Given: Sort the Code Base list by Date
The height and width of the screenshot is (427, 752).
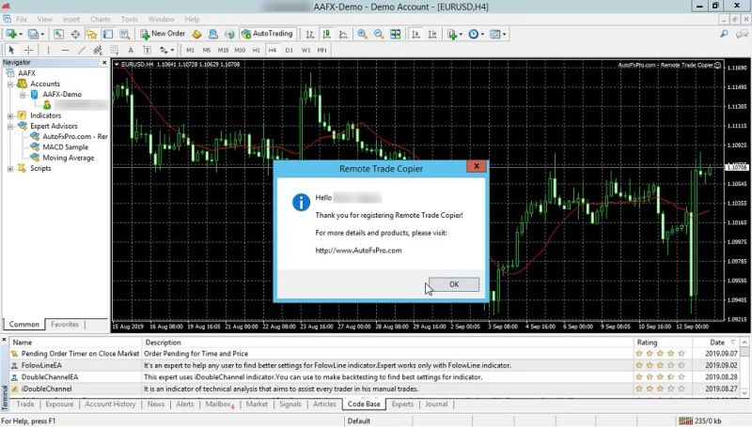Looking at the screenshot, I should click(716, 343).
